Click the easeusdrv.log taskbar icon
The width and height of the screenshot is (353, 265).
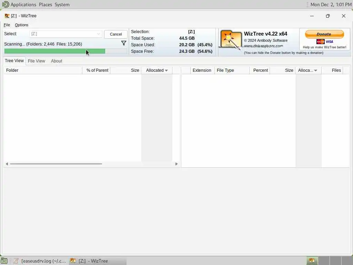[x=16, y=261]
